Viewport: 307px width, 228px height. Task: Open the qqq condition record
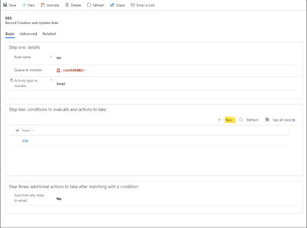coord(25,141)
